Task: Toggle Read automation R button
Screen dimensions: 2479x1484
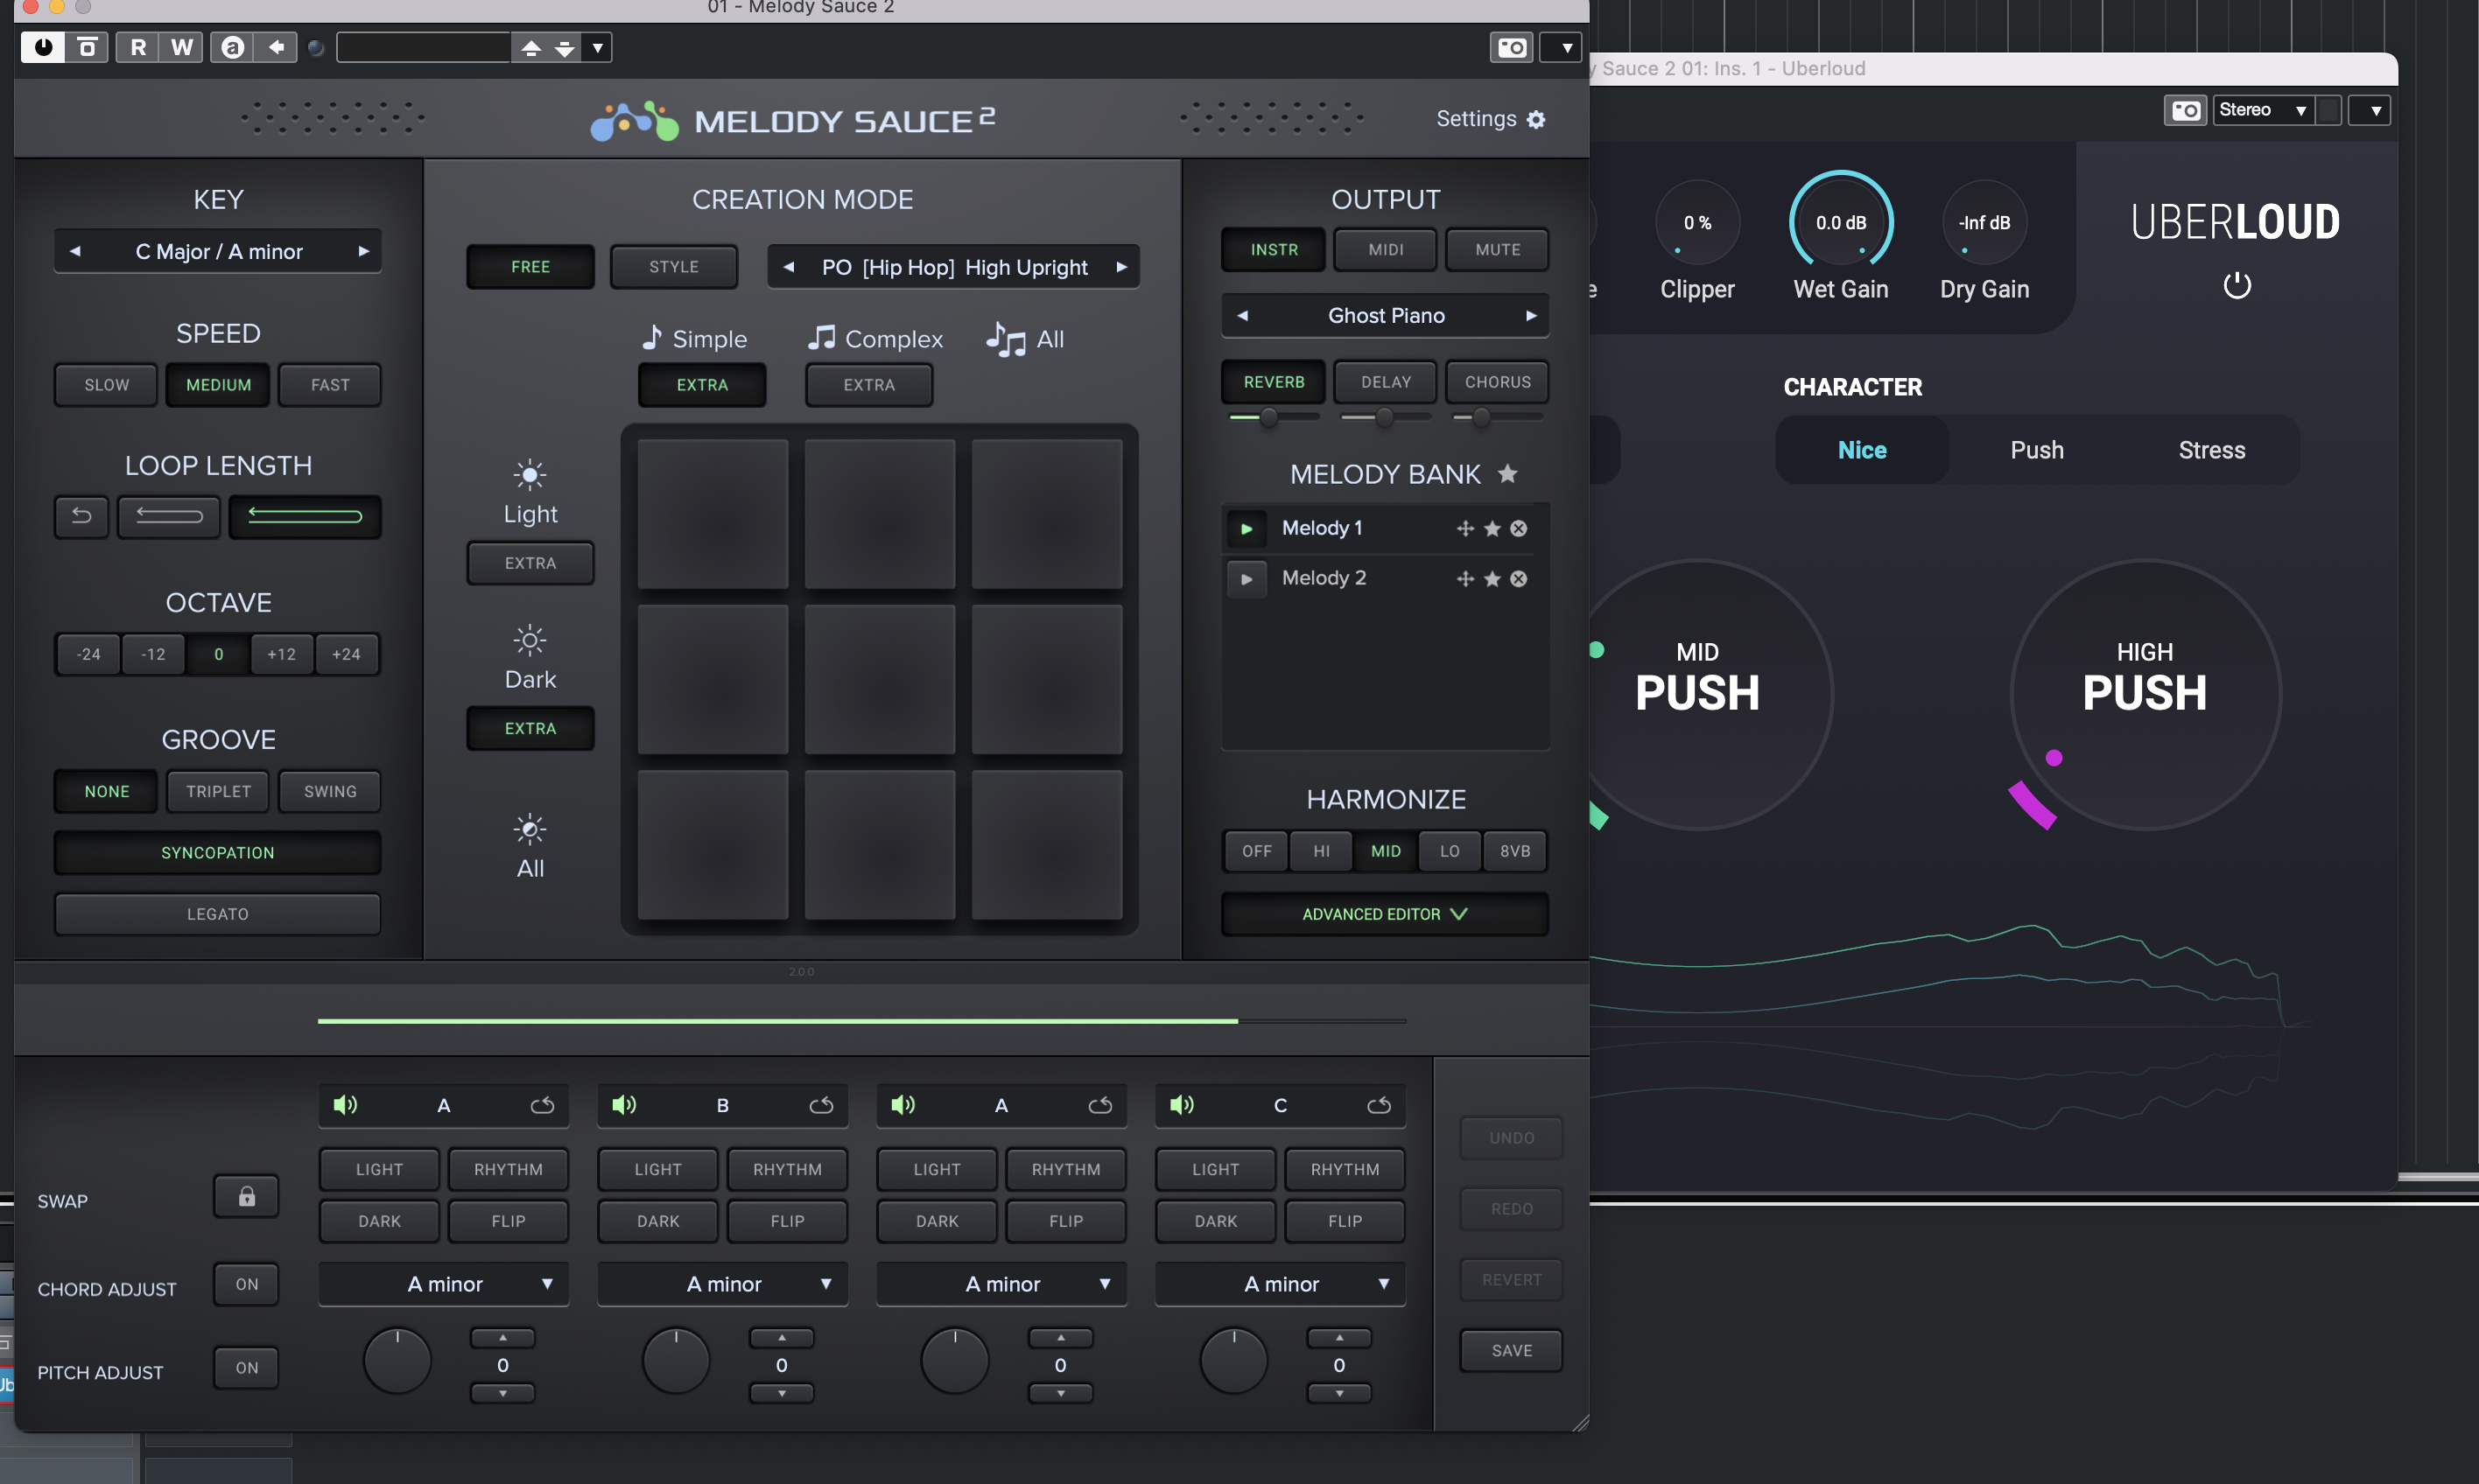Action: pyautogui.click(x=138, y=47)
